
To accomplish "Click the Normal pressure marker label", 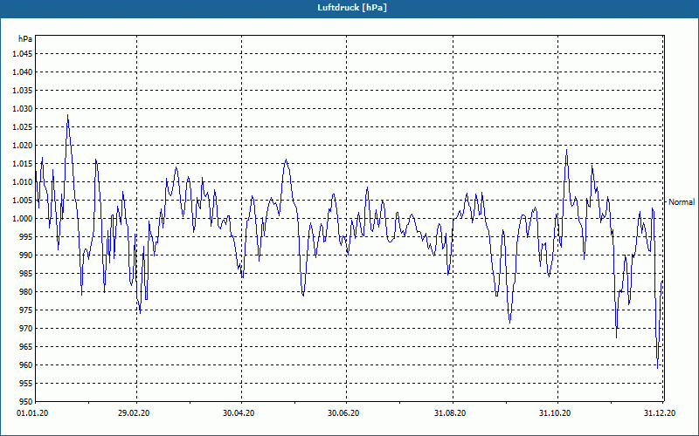I will [682, 202].
